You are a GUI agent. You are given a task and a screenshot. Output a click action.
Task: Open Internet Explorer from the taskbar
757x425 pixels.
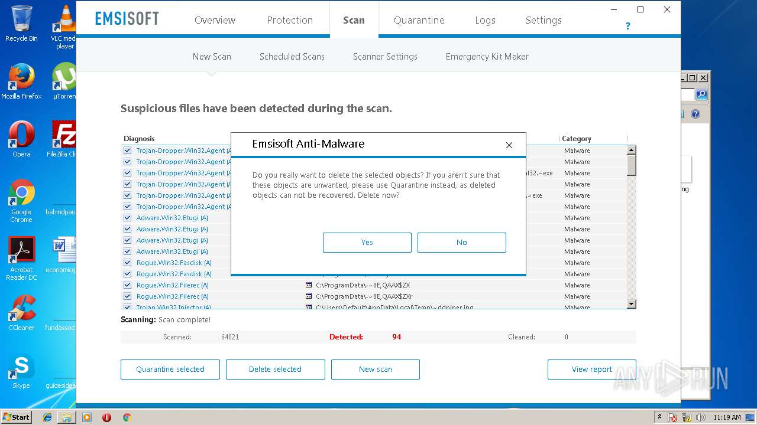[47, 417]
